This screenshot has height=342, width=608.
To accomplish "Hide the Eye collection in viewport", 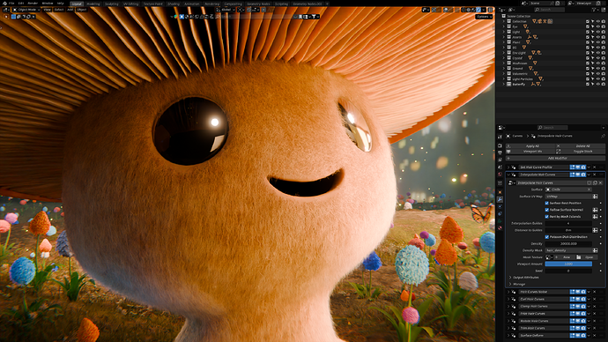I will tap(598, 26).
